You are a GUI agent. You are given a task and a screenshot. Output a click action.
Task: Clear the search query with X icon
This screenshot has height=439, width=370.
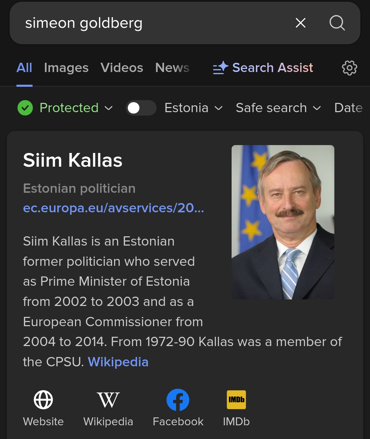point(300,23)
